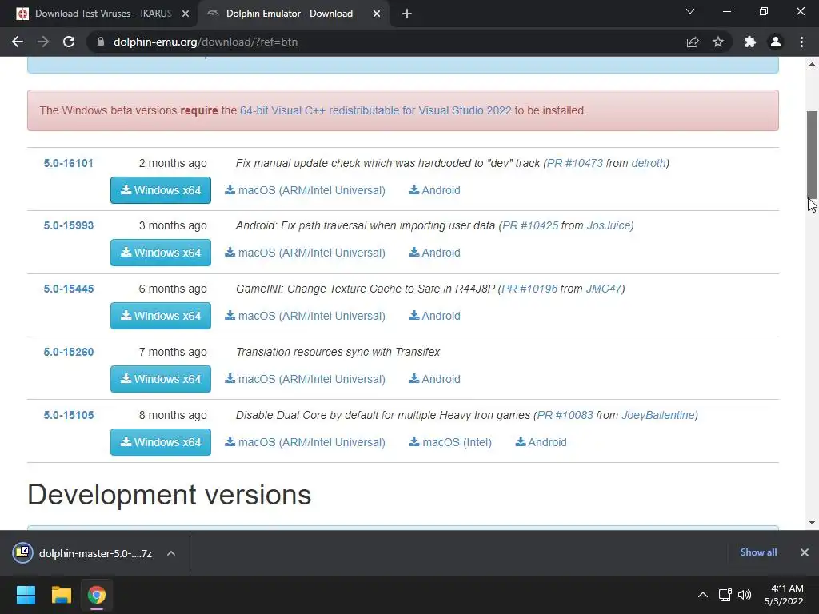Screen dimensions: 819x614
Task: Click the address bar URL
Action: coord(206,42)
